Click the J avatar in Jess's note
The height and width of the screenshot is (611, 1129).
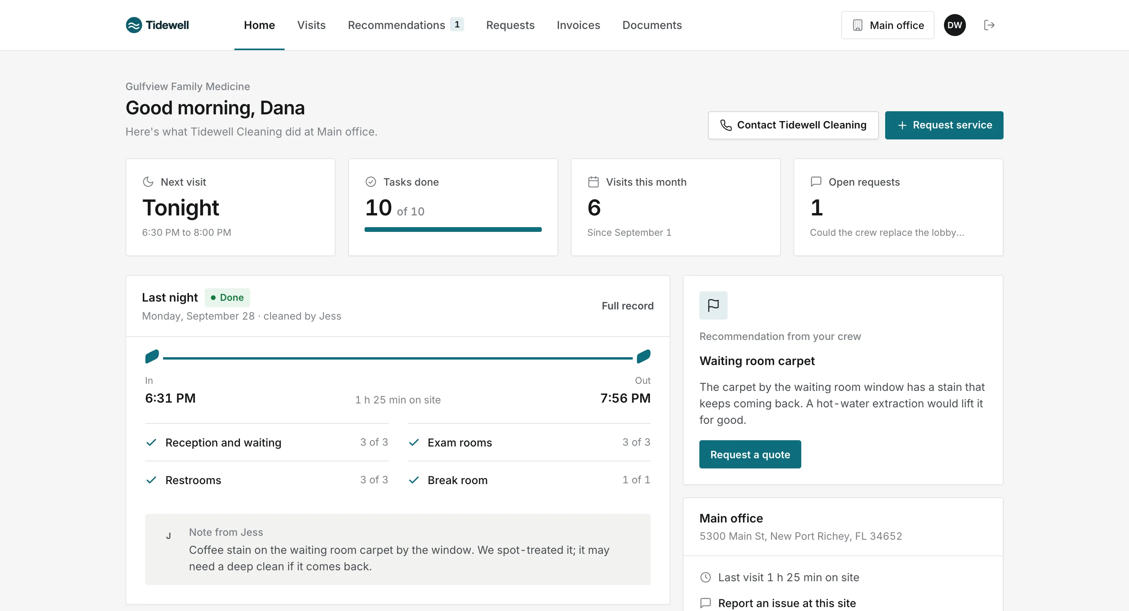(x=168, y=536)
